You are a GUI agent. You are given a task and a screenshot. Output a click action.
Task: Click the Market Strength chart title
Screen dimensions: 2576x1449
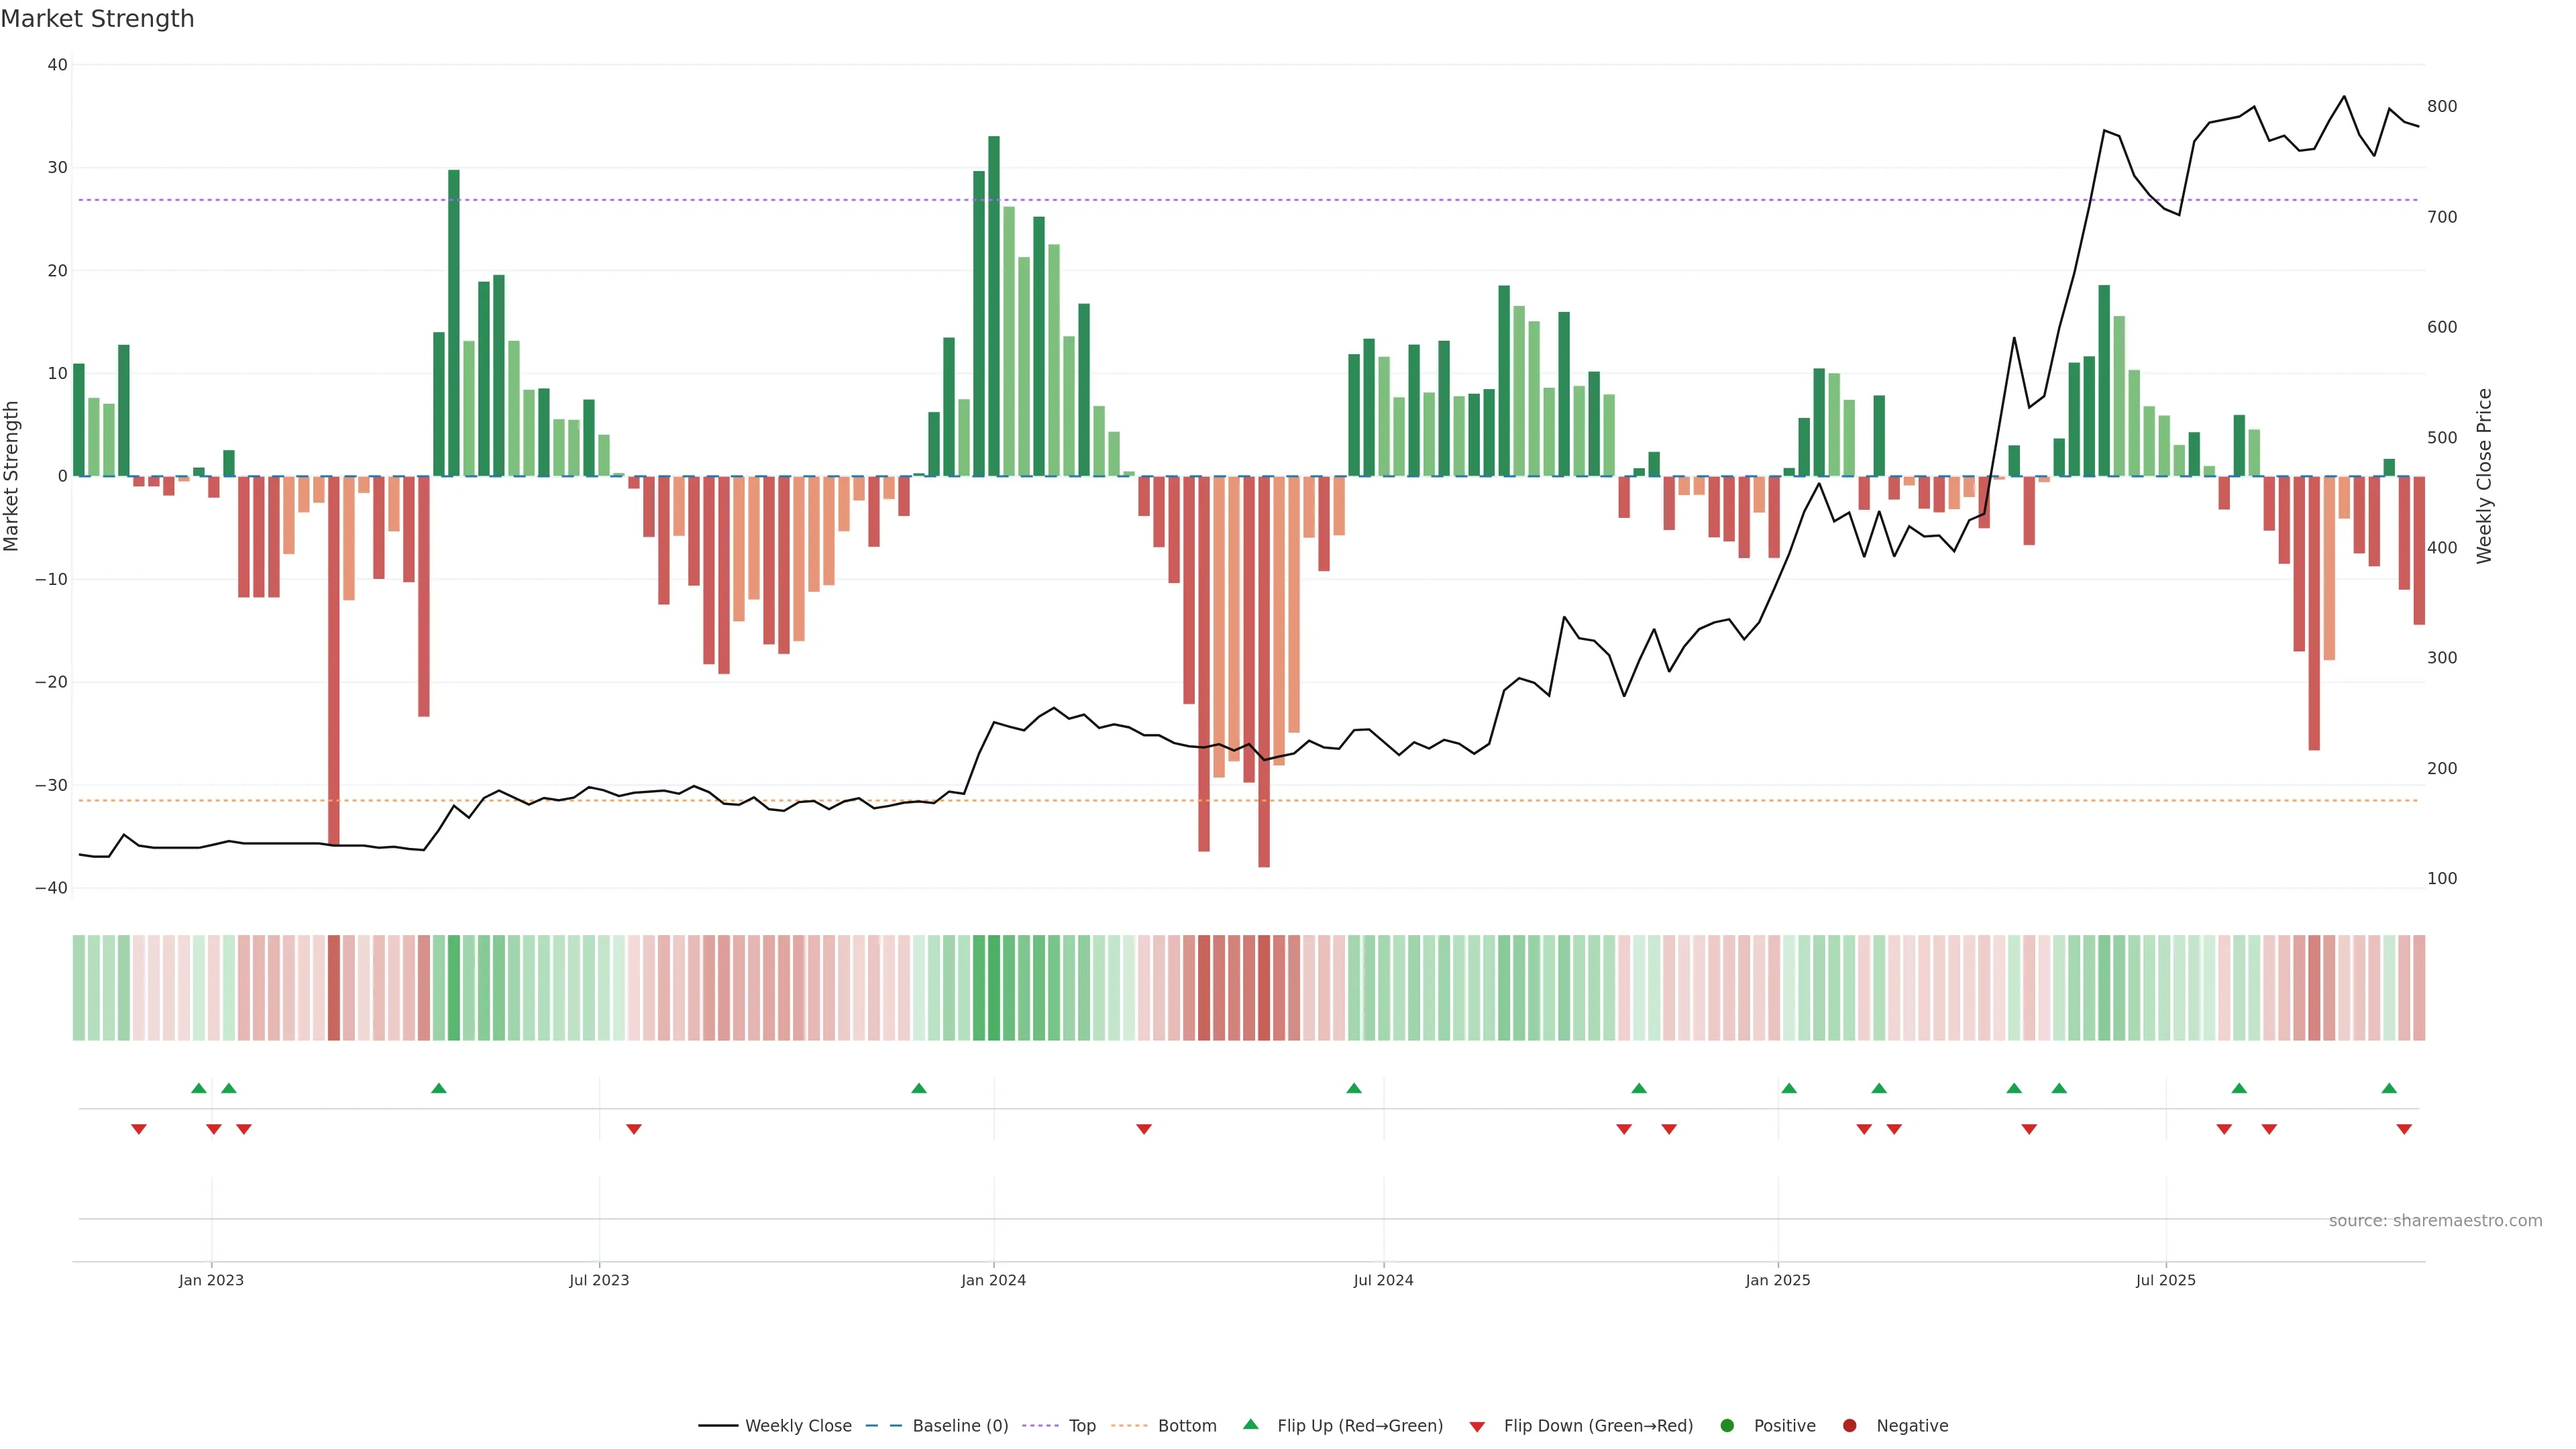pyautogui.click(x=97, y=19)
